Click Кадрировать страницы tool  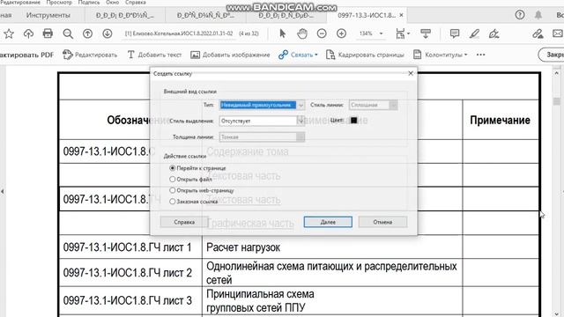tap(365, 55)
